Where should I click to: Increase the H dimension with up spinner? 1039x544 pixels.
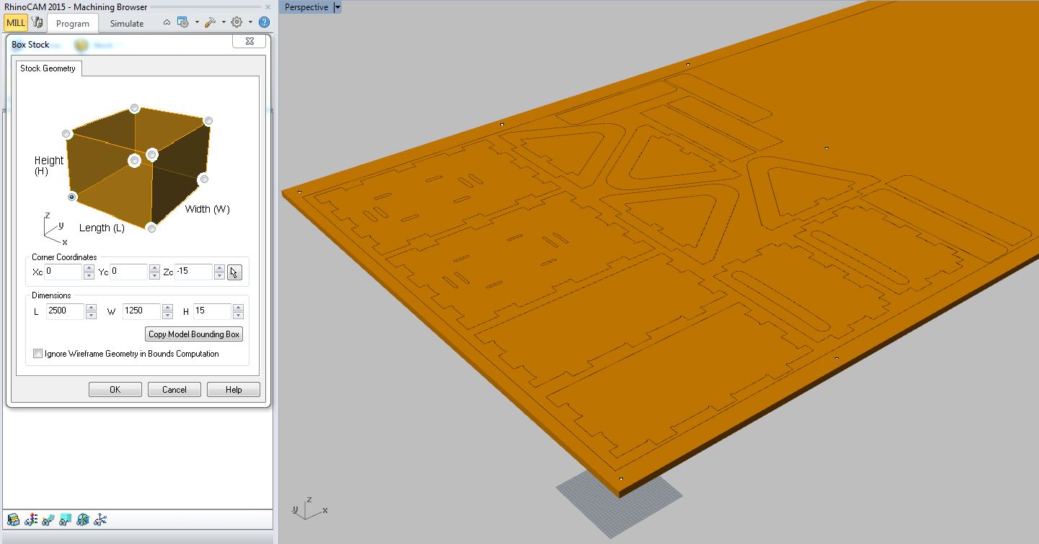click(x=239, y=308)
